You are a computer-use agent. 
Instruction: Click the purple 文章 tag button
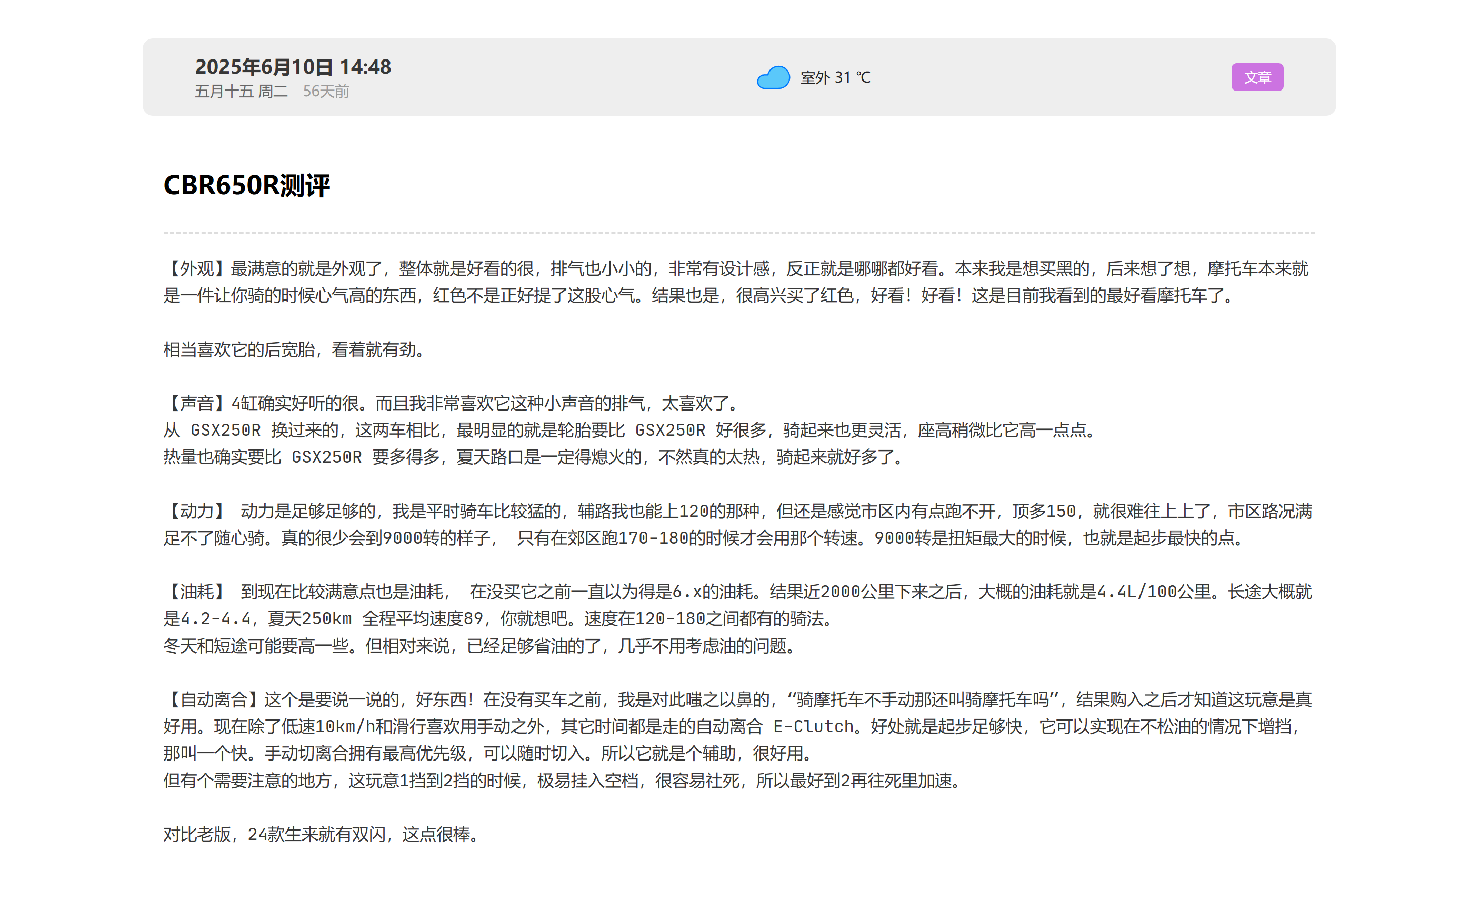click(x=1257, y=77)
